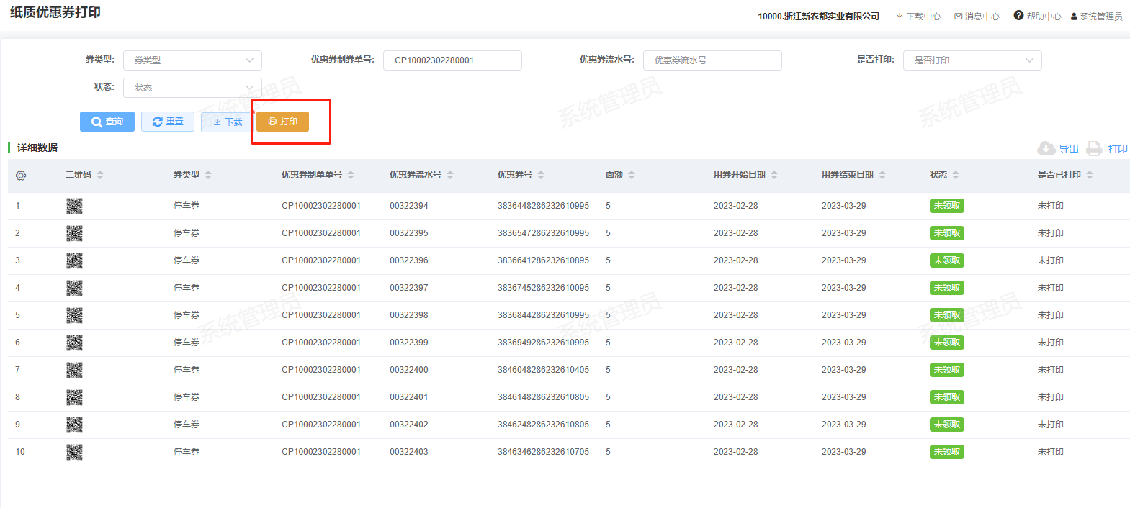Click the 系统管理员 user menu
Viewport: 1130px width, 508px height.
[x=1096, y=17]
